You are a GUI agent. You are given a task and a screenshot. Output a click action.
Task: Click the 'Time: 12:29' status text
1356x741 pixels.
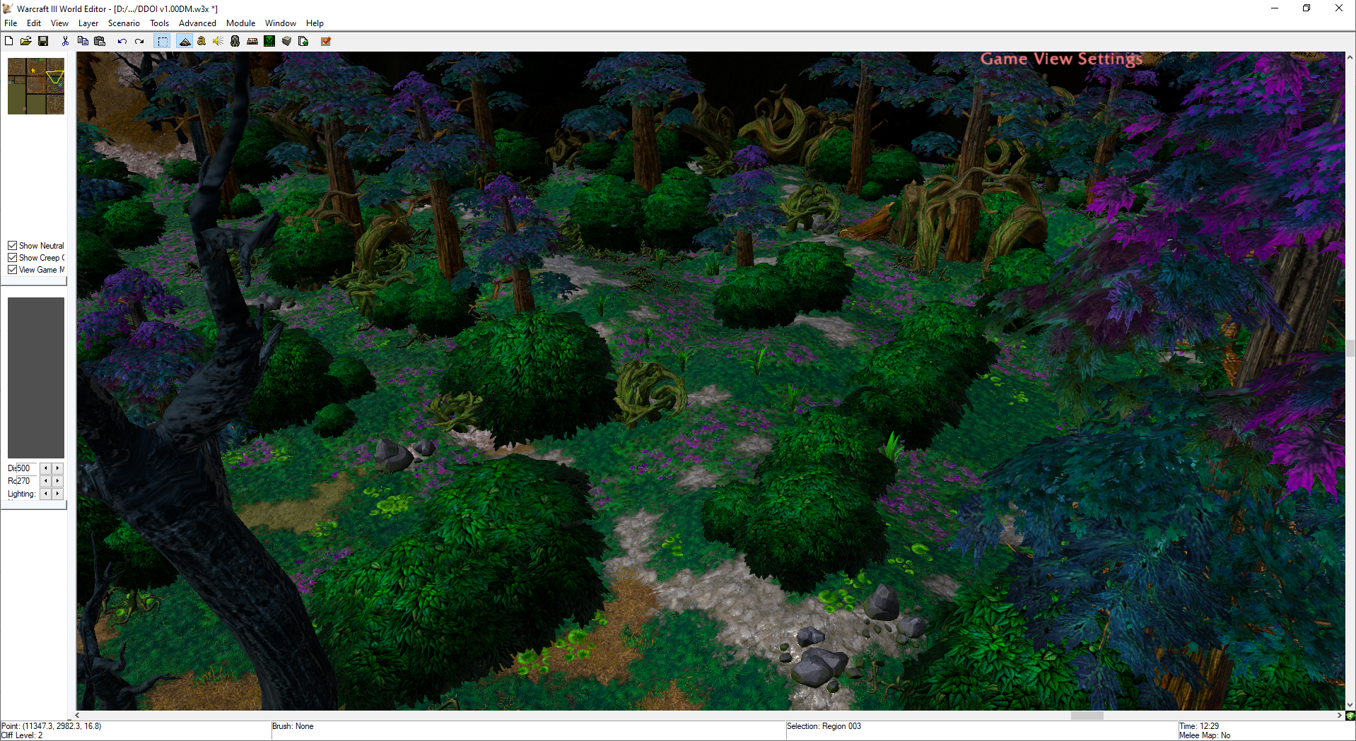pos(1199,726)
